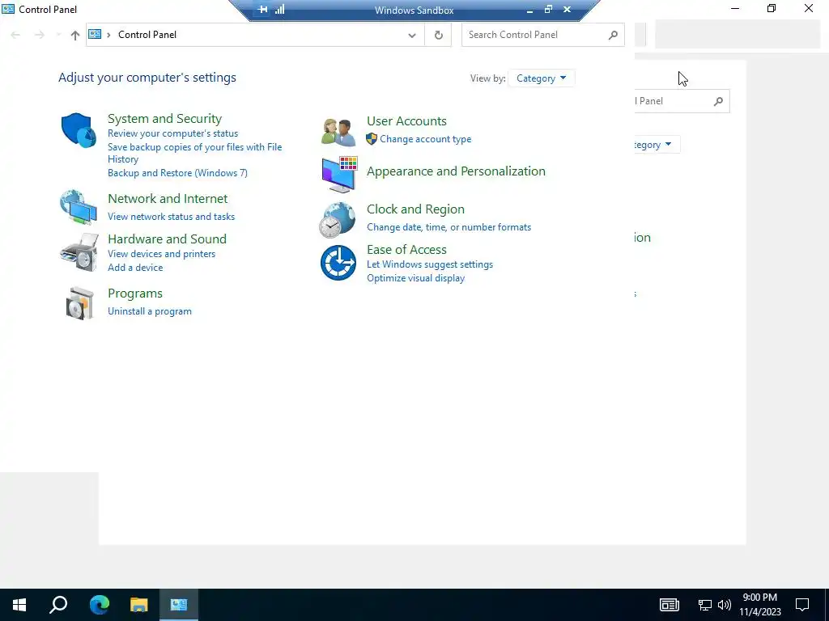
Task: Open the volume icon in the system tray
Action: pyautogui.click(x=725, y=605)
